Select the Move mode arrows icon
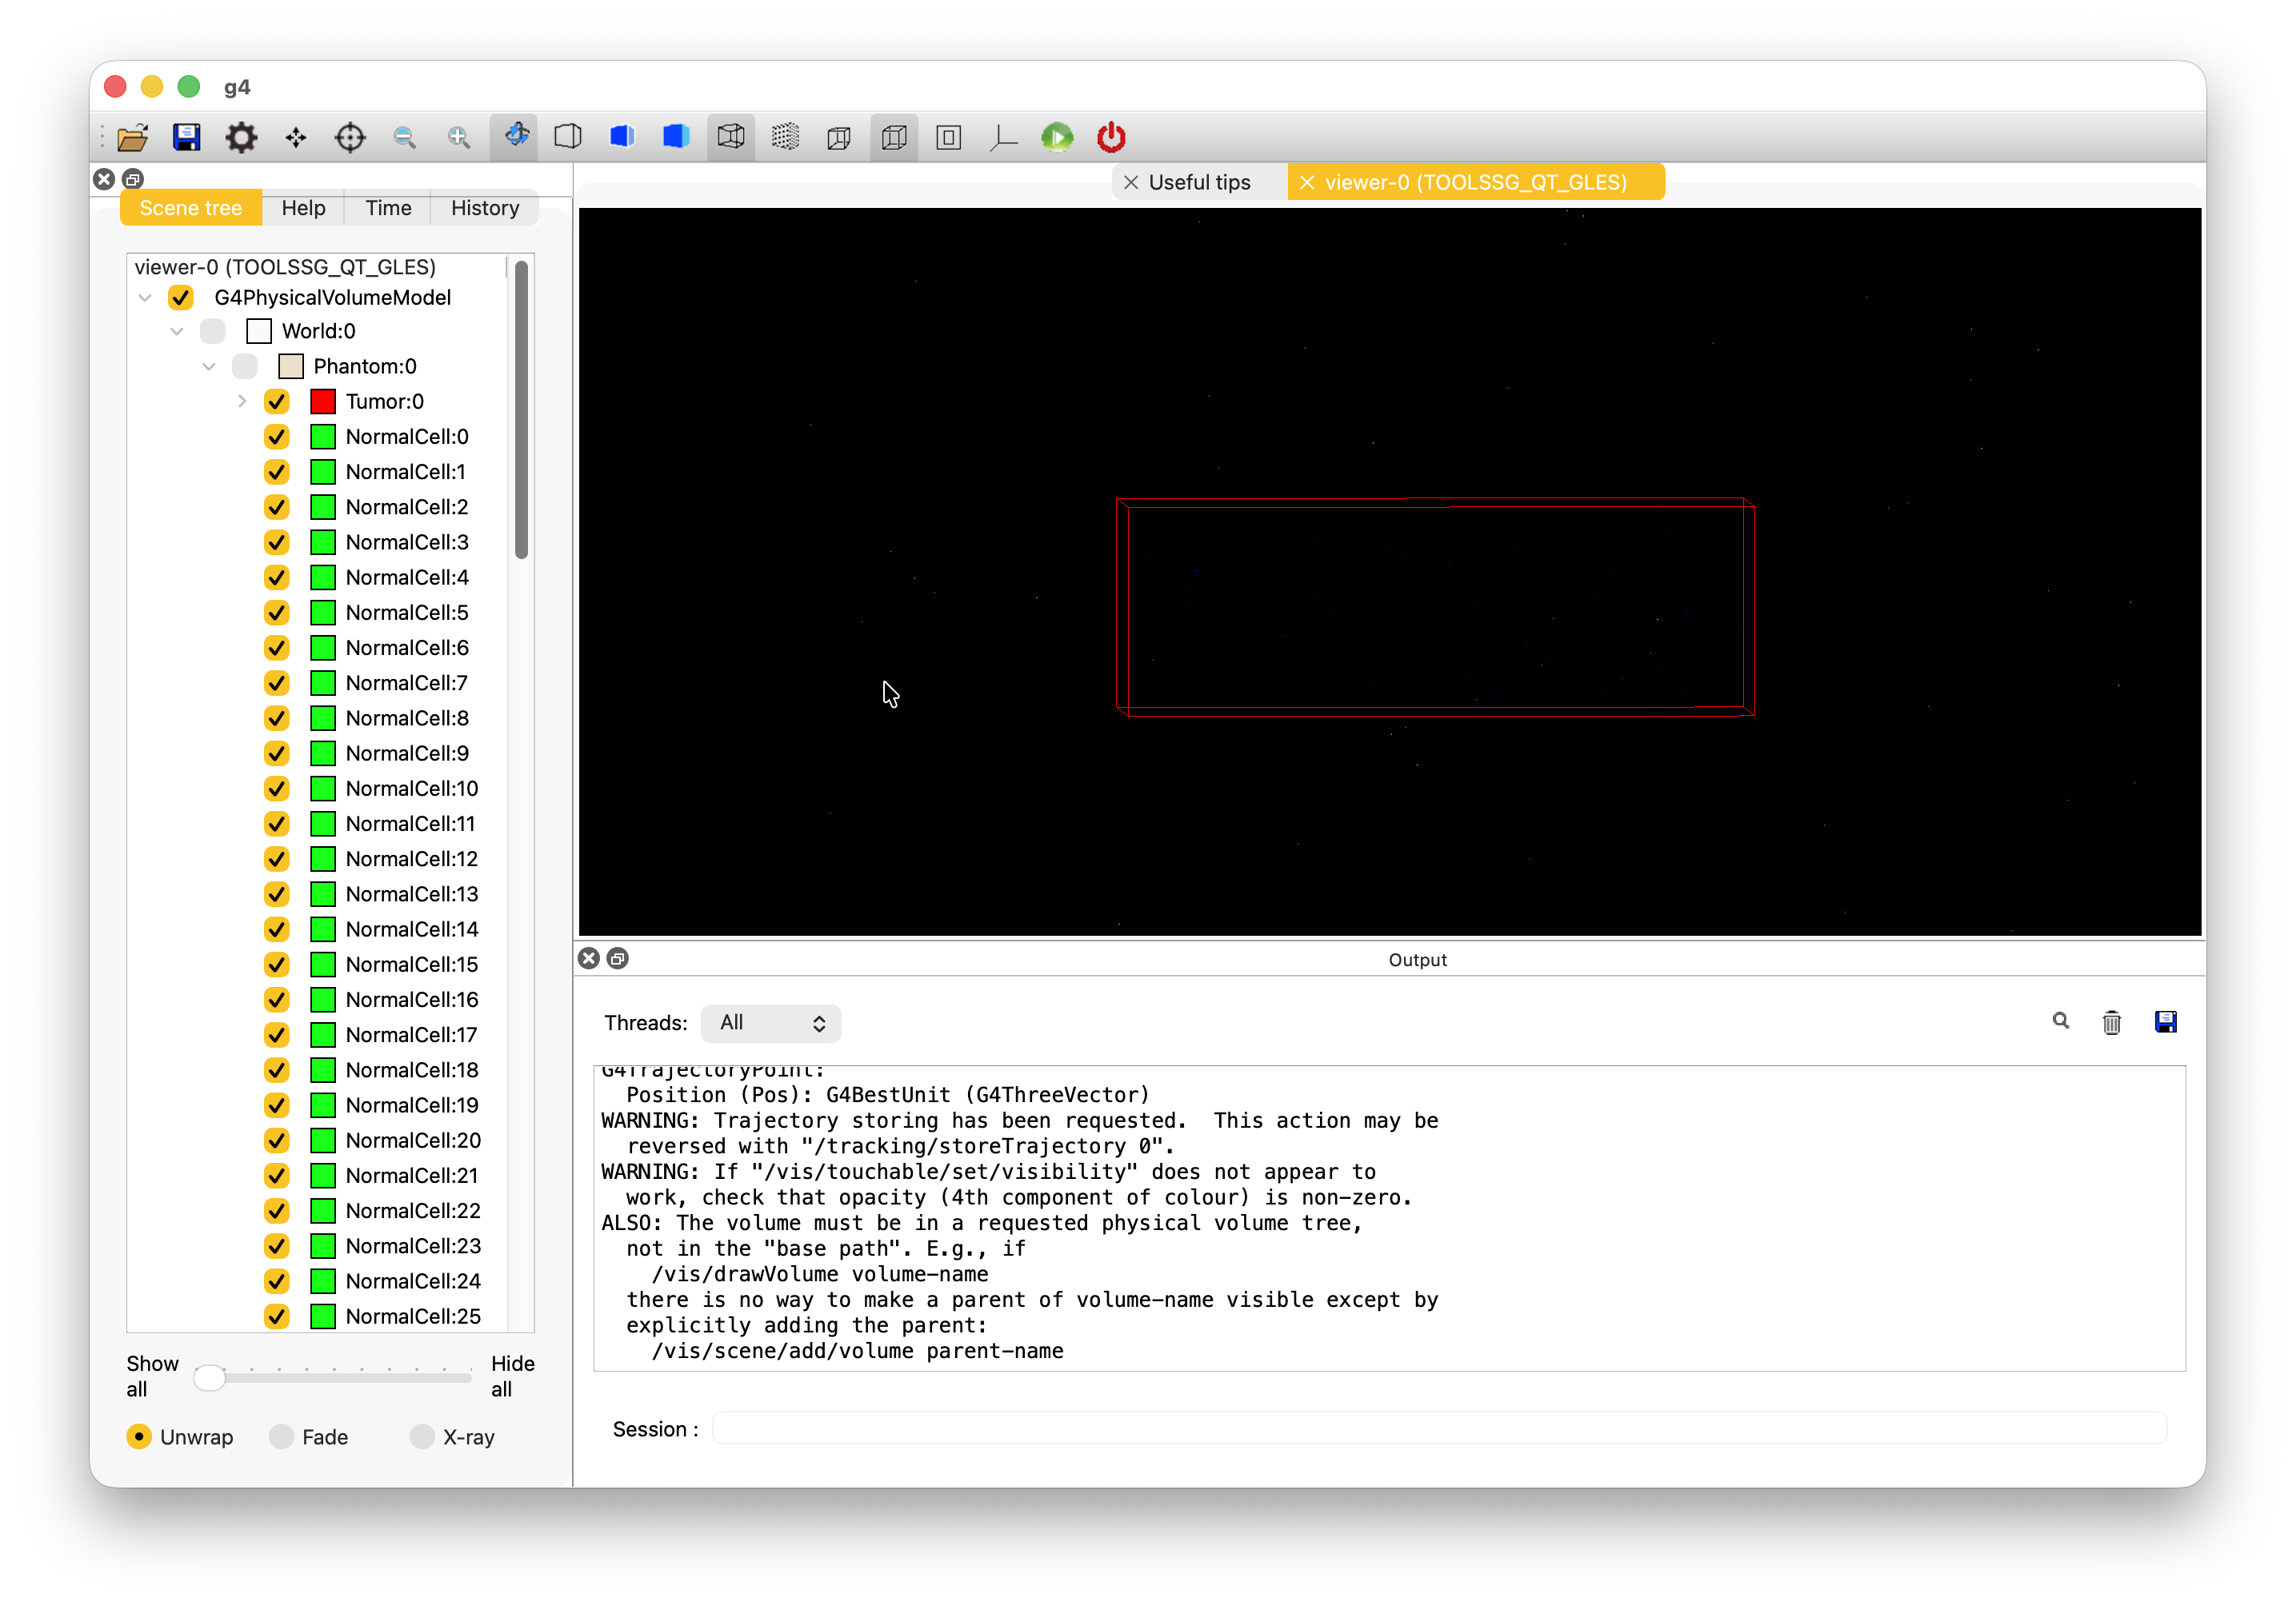The image size is (2296, 1606). pos(296,137)
